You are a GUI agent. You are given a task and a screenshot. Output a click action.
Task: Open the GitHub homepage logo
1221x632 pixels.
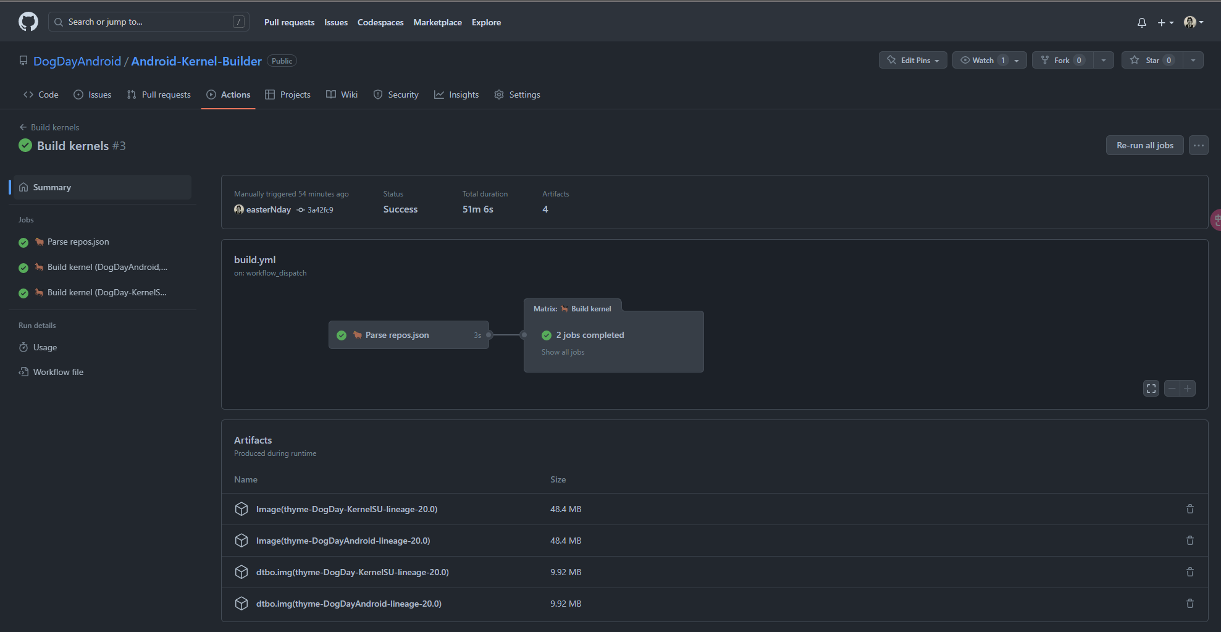(x=28, y=22)
